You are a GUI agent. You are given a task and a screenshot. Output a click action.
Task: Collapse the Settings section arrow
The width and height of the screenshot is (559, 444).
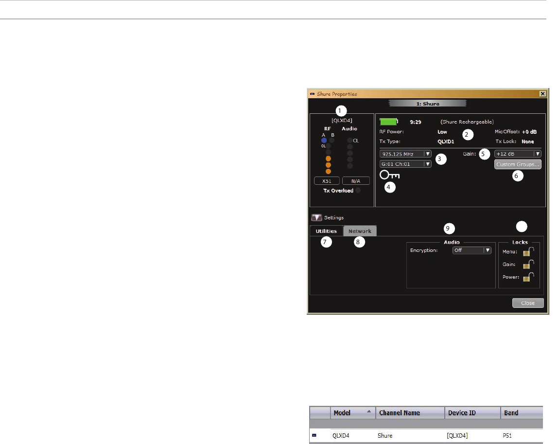coord(316,217)
